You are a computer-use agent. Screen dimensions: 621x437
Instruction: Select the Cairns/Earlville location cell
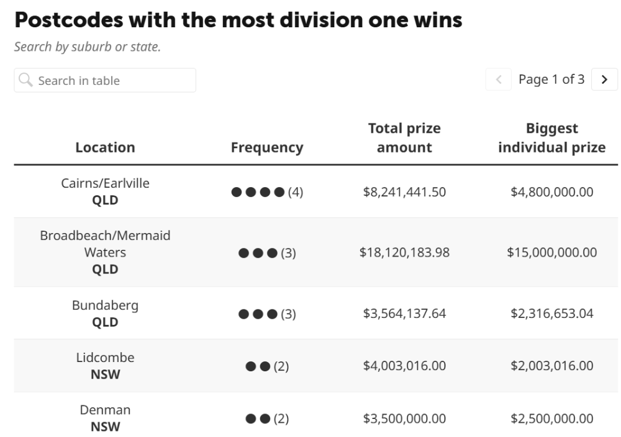[x=106, y=192]
